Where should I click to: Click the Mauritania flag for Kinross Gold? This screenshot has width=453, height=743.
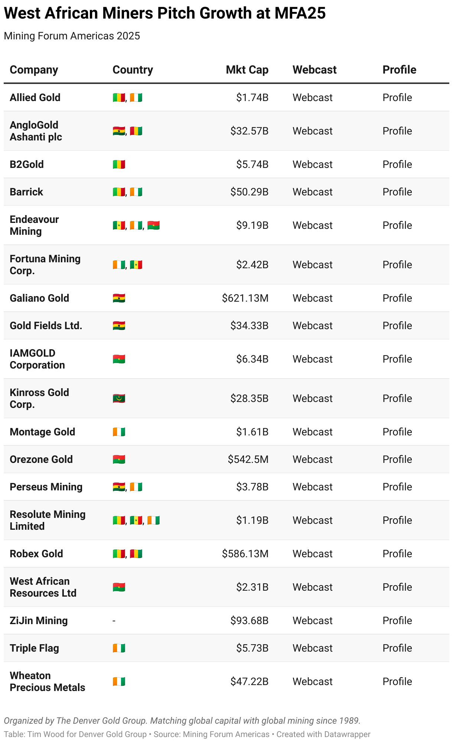119,399
